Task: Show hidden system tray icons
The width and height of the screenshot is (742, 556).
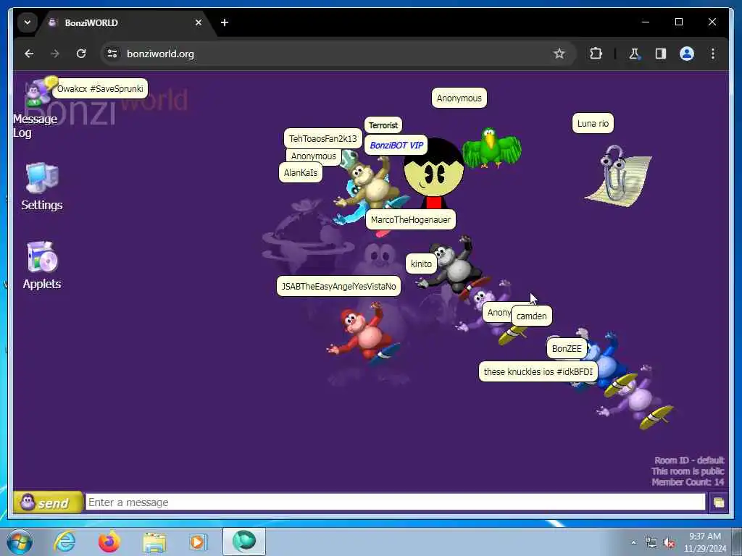Action: click(633, 542)
